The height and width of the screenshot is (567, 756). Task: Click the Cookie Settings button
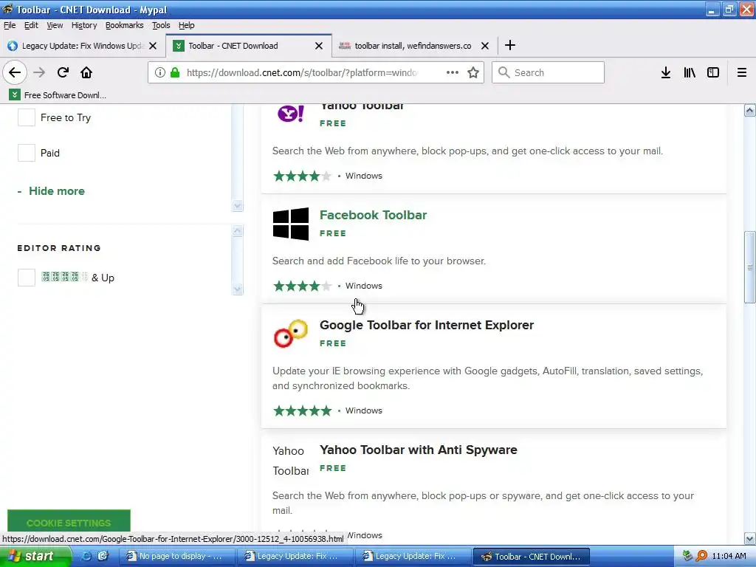pyautogui.click(x=69, y=523)
